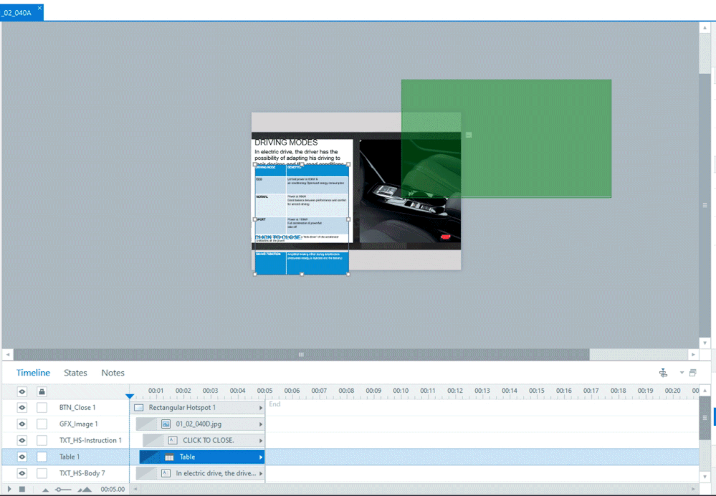Lock the Table 1 object

(42, 457)
